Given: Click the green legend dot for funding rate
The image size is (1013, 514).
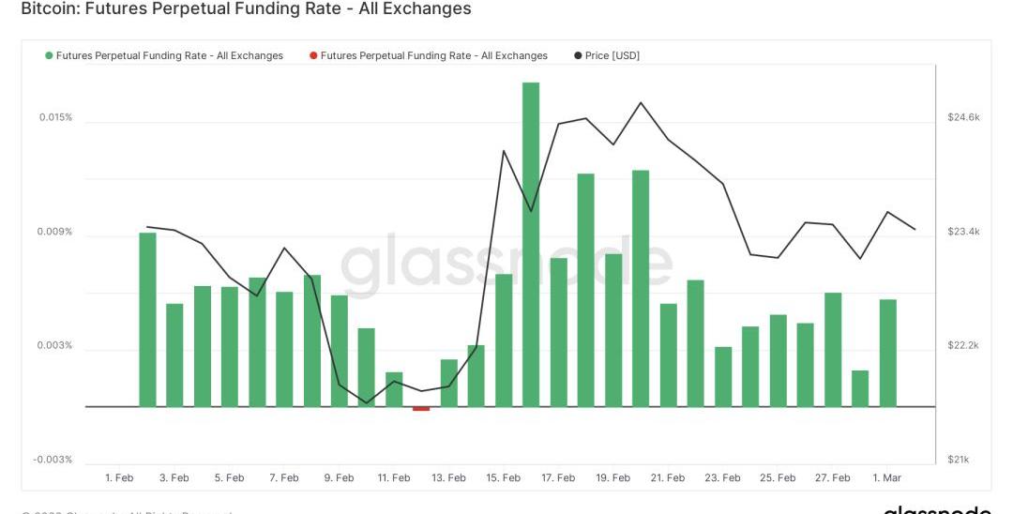Looking at the screenshot, I should tap(49, 56).
